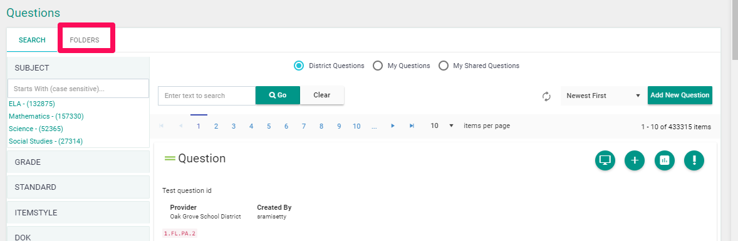The width and height of the screenshot is (738, 241).
Task: Click the Test question id text
Action: 187,191
